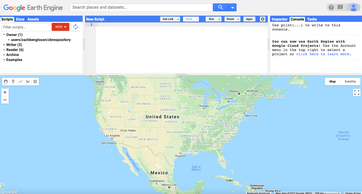Expand the Archive folder
The width and height of the screenshot is (362, 194).
point(4,55)
